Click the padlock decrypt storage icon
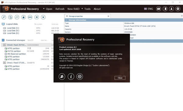 [23, 17]
